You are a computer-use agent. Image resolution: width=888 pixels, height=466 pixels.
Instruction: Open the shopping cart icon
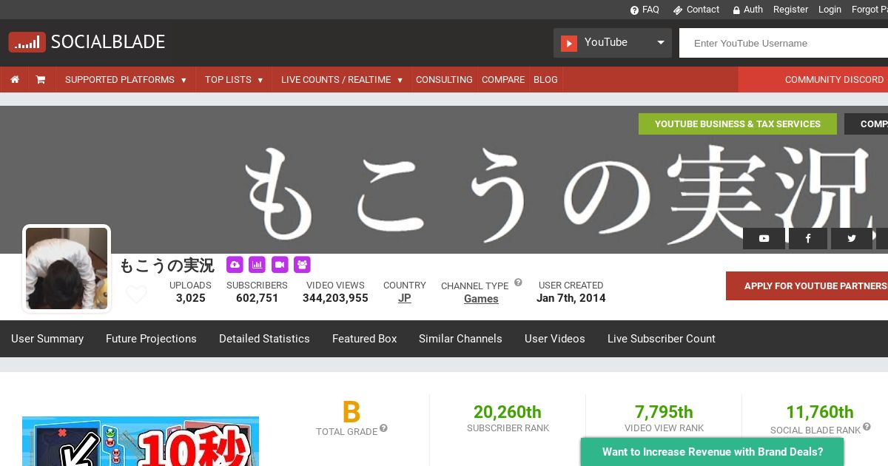[x=41, y=80]
